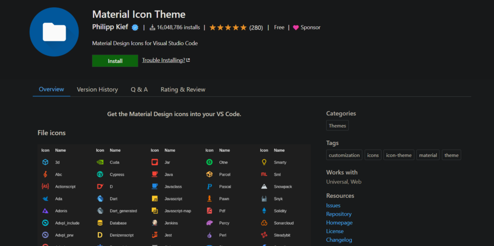Open the Q & A tab
Viewport: 494px width, 246px height.
[139, 90]
